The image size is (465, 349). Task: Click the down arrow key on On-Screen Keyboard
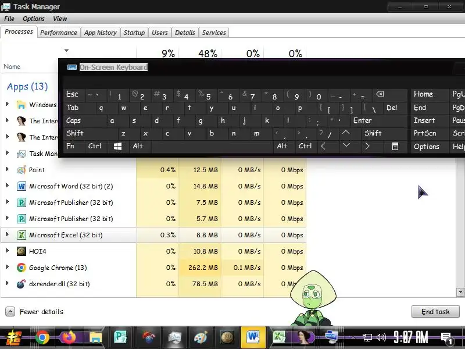pyautogui.click(x=346, y=145)
